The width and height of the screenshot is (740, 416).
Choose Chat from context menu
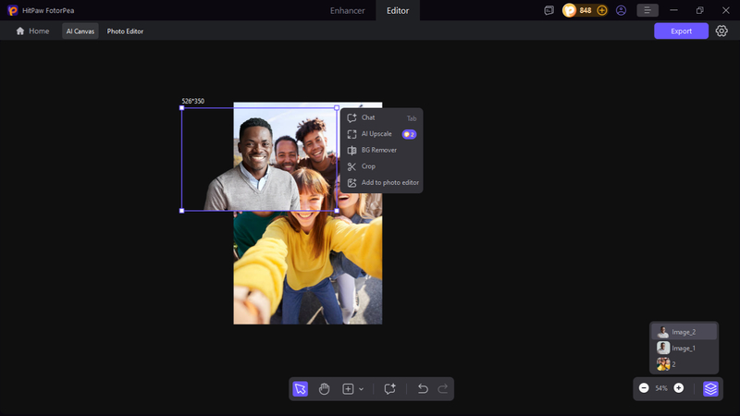pyautogui.click(x=382, y=118)
